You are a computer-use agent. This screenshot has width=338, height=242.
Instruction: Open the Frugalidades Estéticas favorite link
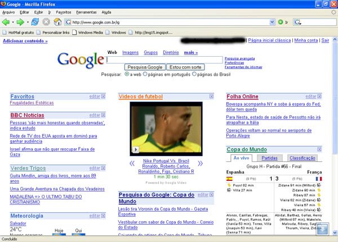(x=32, y=103)
